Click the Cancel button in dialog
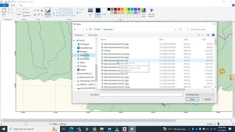Screen dimensions: 235x132 (207, 99)
